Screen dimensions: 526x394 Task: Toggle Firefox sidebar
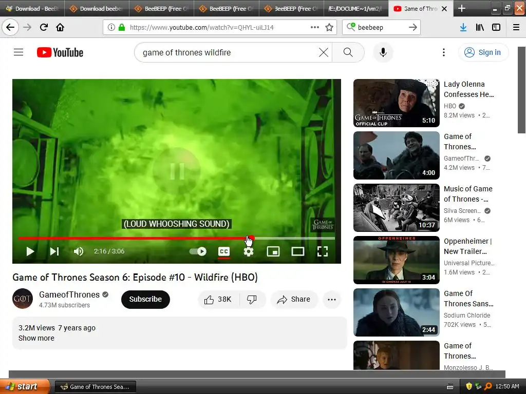496,27
